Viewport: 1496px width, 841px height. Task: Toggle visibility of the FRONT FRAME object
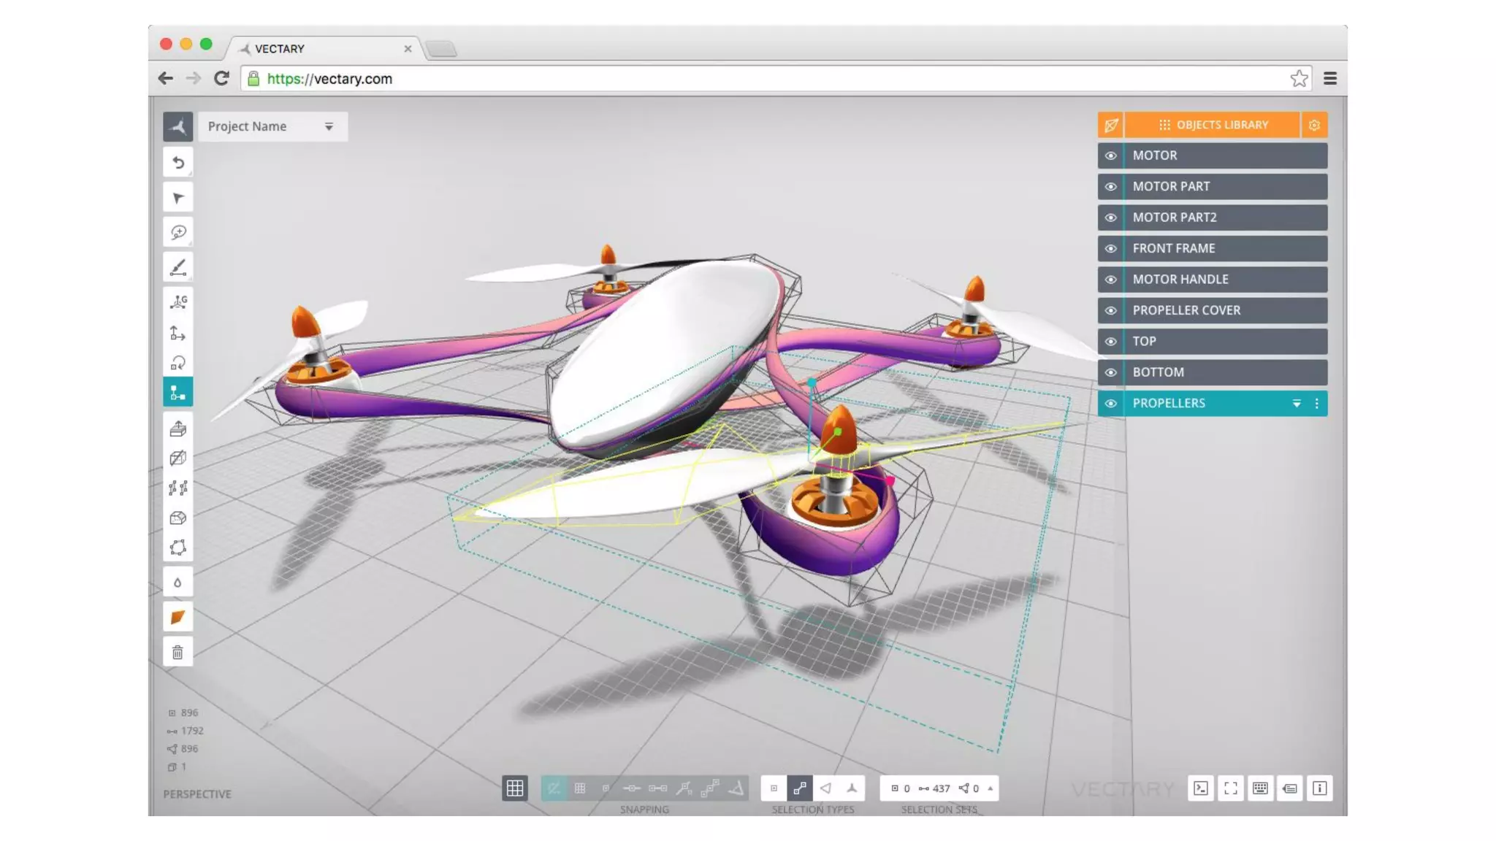coord(1110,249)
